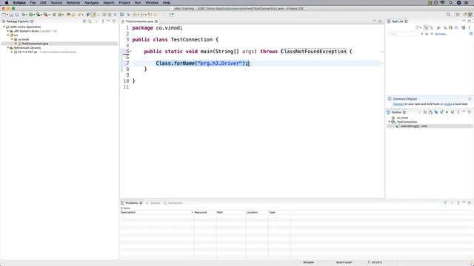Click the Save toolbar icon
Image resolution: width=474 pixels, height=266 pixels.
tap(11, 15)
